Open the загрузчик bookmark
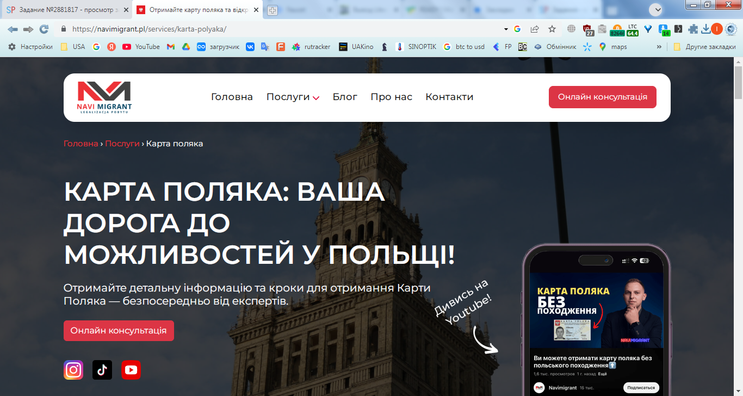 tap(218, 47)
